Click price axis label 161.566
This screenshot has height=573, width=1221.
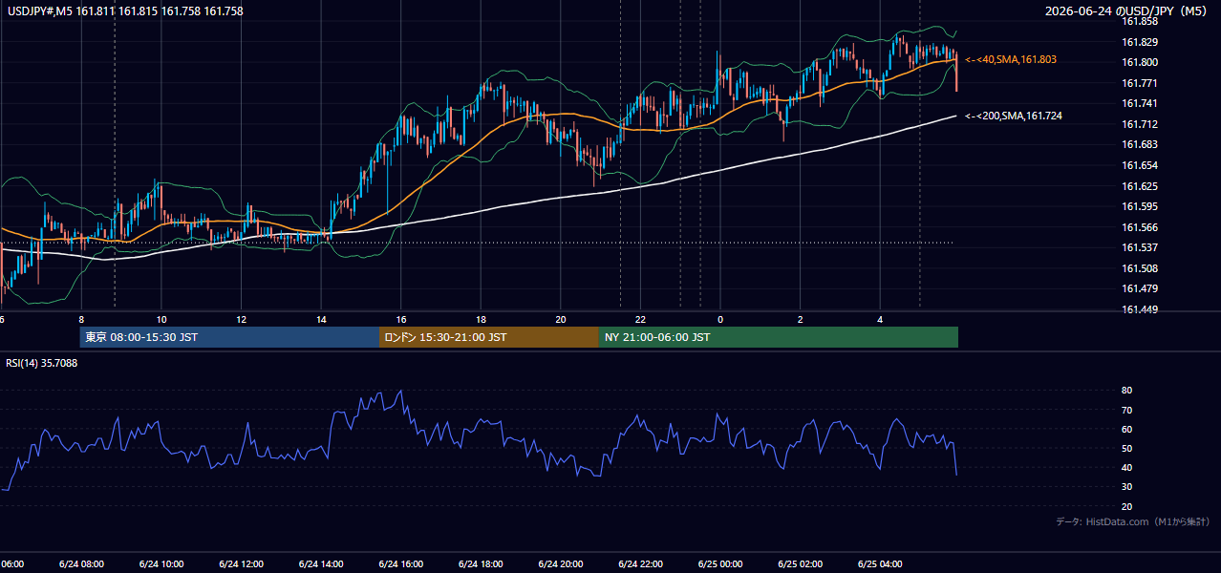click(1139, 227)
